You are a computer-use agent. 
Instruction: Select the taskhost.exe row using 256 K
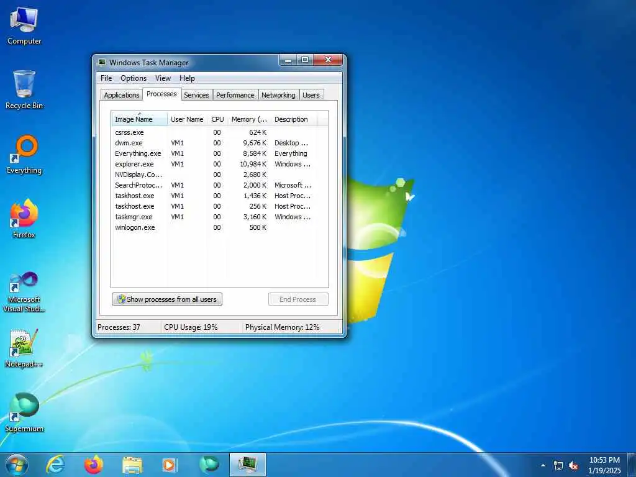(x=219, y=206)
